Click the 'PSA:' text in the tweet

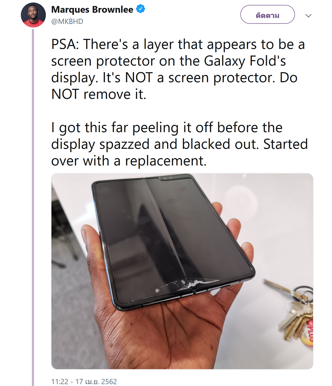coord(65,44)
